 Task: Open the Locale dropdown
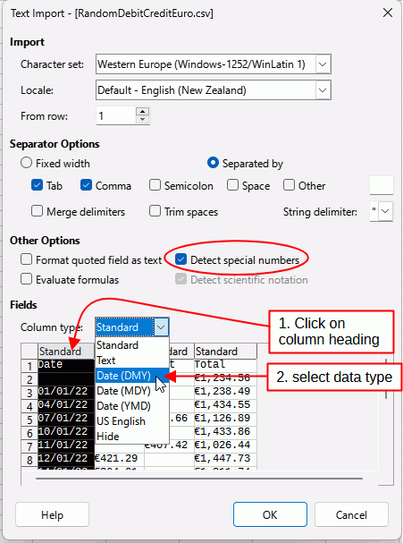pyautogui.click(x=323, y=90)
